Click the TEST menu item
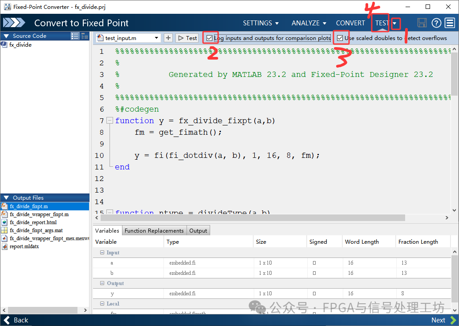 pos(382,23)
